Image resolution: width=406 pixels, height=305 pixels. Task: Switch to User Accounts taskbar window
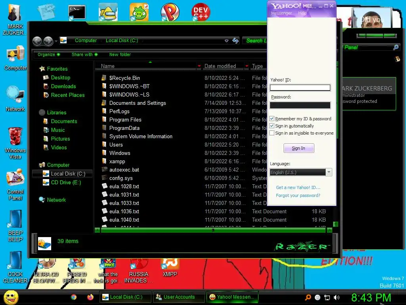(x=179, y=297)
